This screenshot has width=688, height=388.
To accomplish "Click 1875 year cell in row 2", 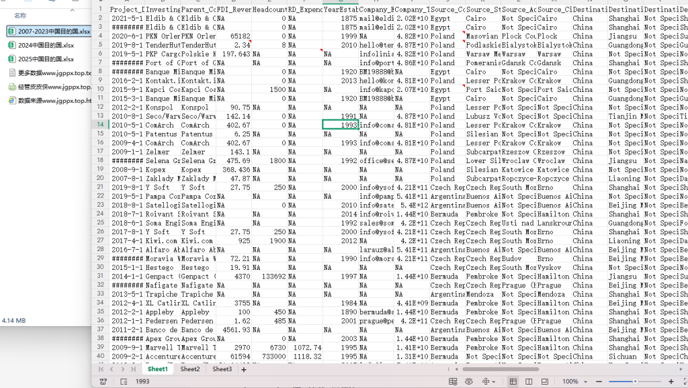I will 341,18.
